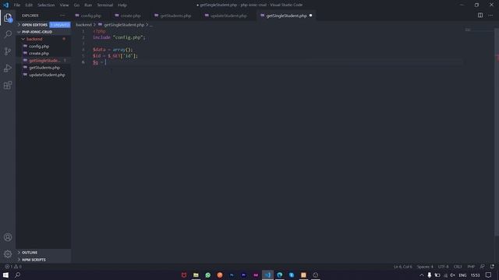Open config.php in the file tree
The width and height of the screenshot is (499, 280).
[39, 47]
